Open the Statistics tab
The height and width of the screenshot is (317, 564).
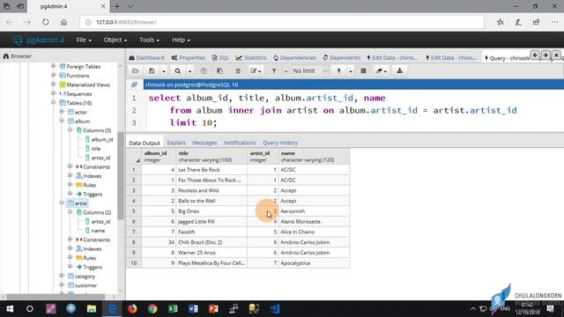(251, 58)
